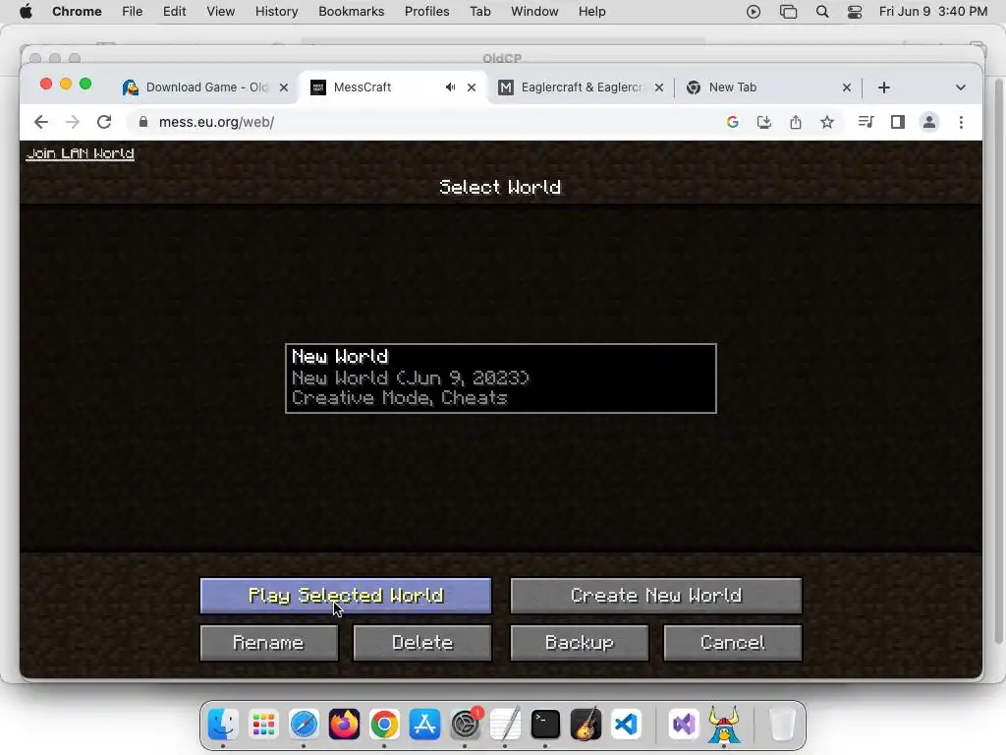Screen dimensions: 1006x755
Task: Delete the selected world
Action: 422,643
